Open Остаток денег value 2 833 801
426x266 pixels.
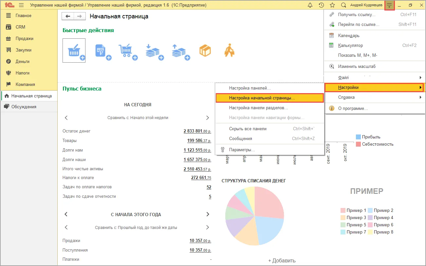[x=197, y=131]
